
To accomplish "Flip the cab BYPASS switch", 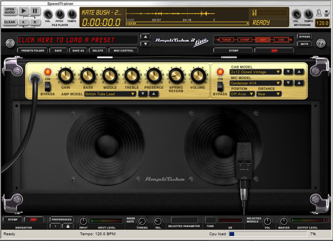I will 220,87.
